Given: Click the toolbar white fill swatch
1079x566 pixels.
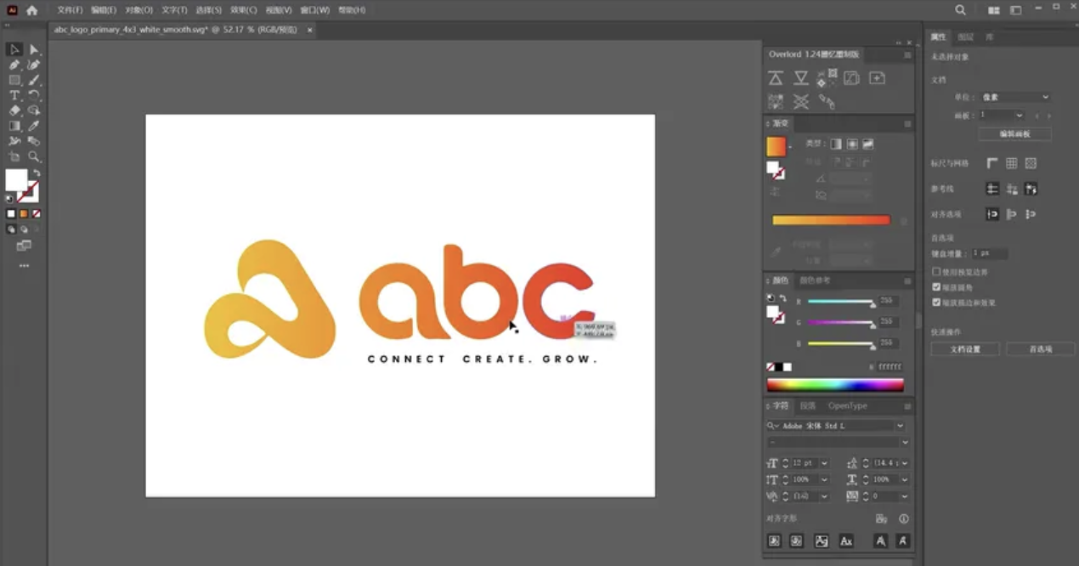Looking at the screenshot, I should pyautogui.click(x=16, y=180).
